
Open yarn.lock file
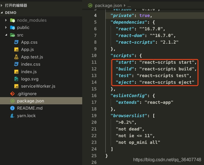coord(26,116)
